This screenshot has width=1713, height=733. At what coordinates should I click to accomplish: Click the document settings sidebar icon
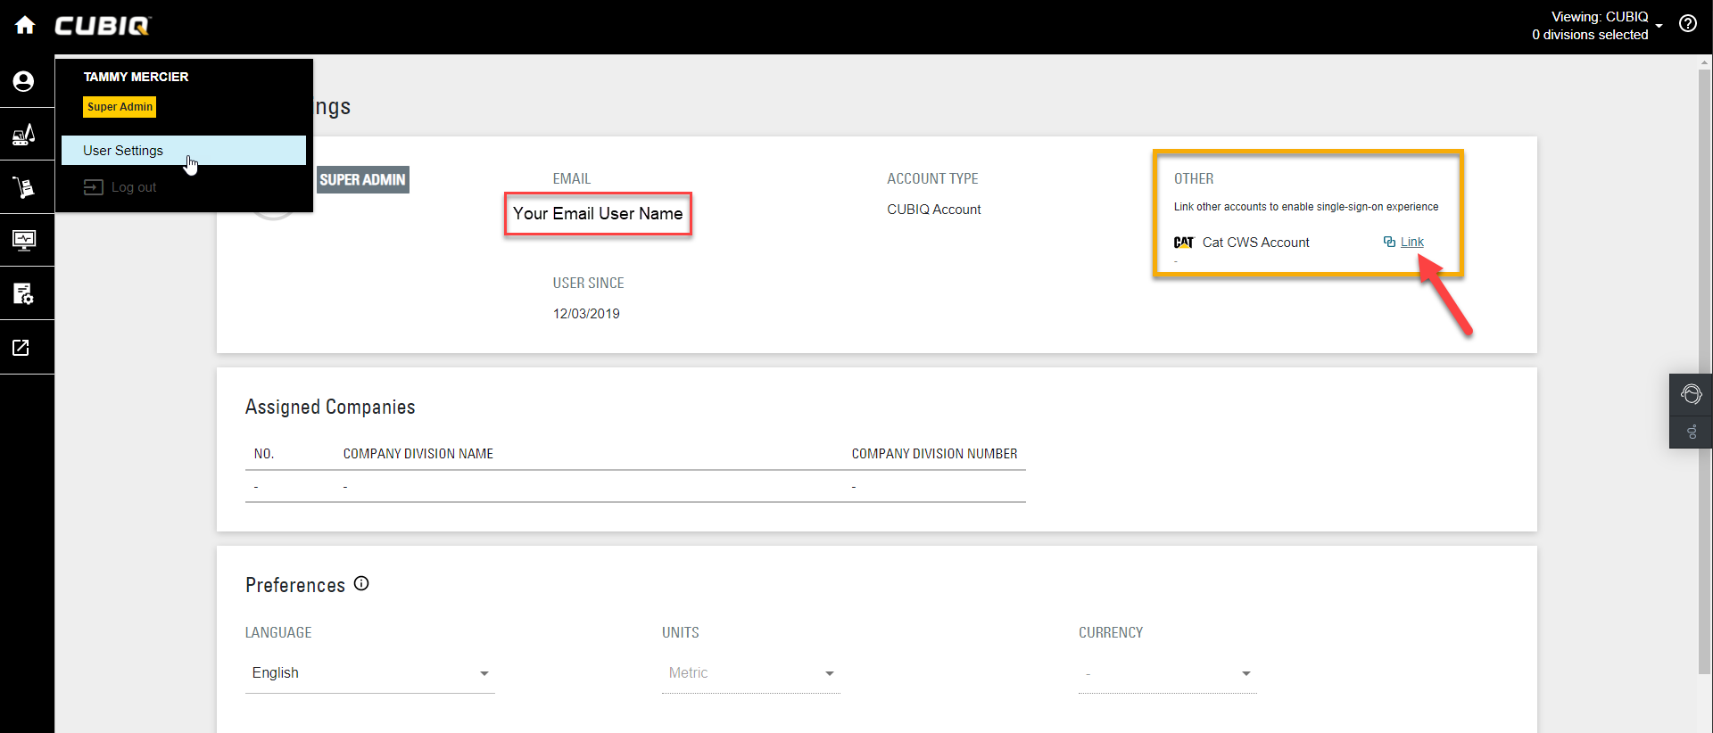[x=24, y=293]
